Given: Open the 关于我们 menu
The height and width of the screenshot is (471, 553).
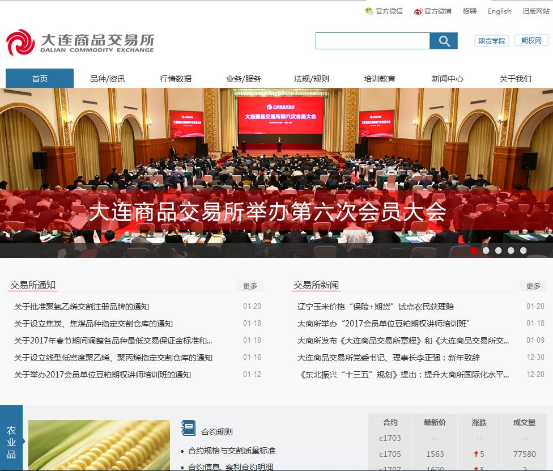Looking at the screenshot, I should 515,78.
